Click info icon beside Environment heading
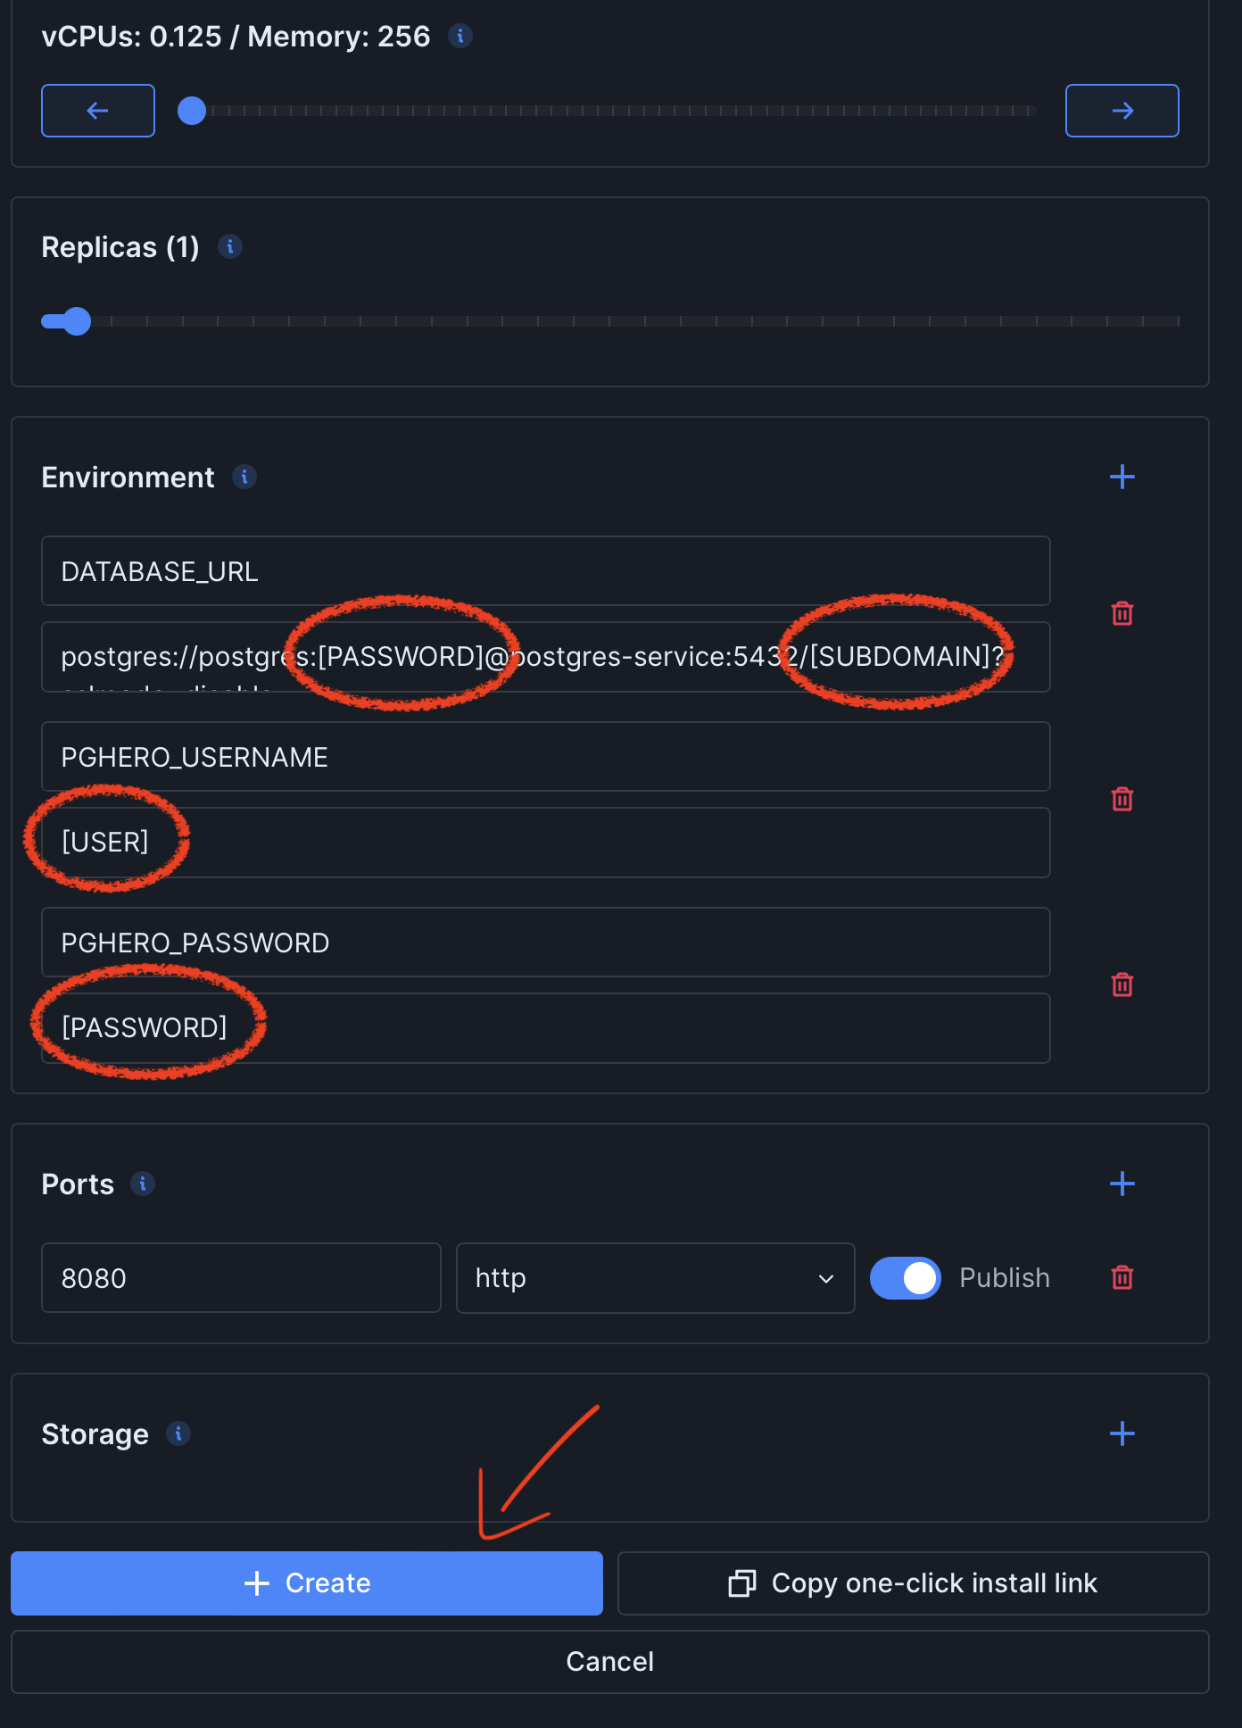The image size is (1242, 1728). point(244,478)
